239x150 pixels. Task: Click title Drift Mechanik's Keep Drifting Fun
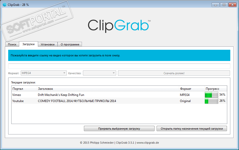pyautogui.click(x=61, y=95)
